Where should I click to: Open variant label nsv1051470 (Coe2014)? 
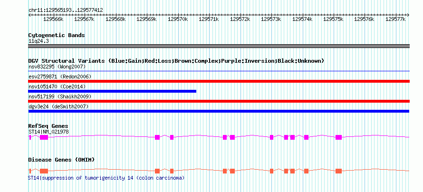click(x=57, y=86)
